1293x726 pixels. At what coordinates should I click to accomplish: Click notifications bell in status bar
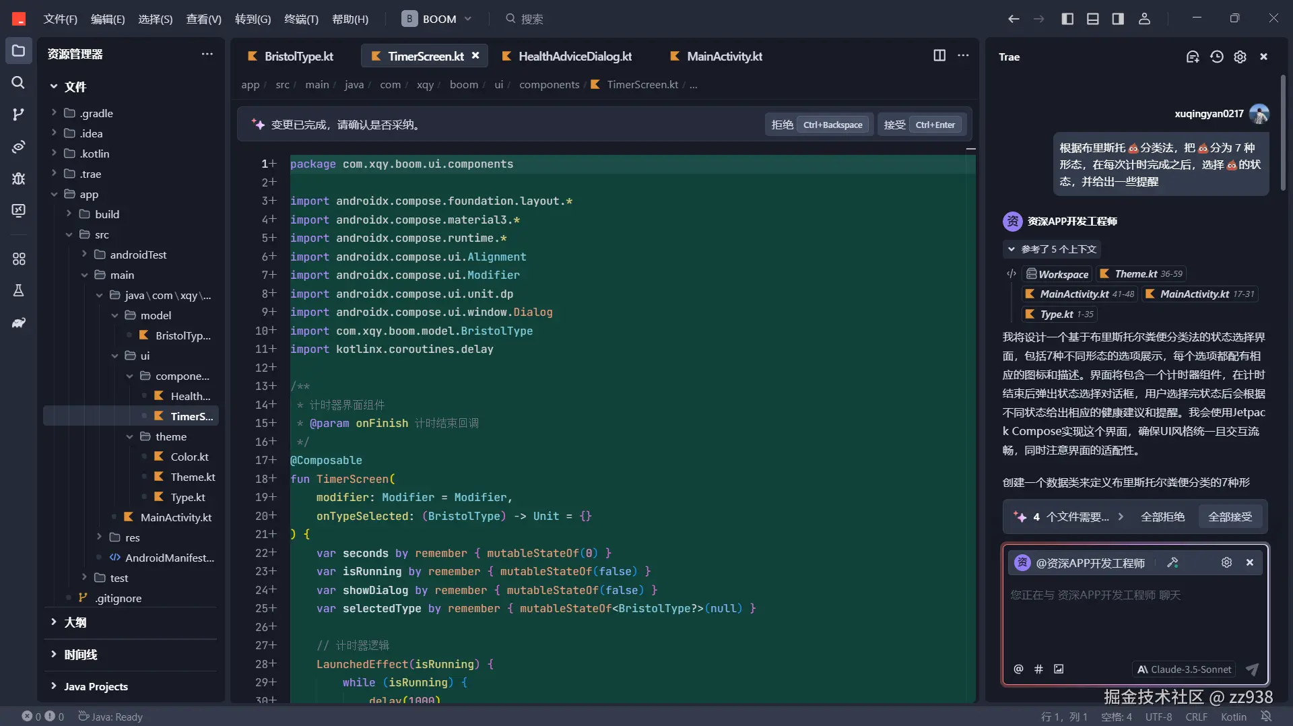(x=1266, y=717)
